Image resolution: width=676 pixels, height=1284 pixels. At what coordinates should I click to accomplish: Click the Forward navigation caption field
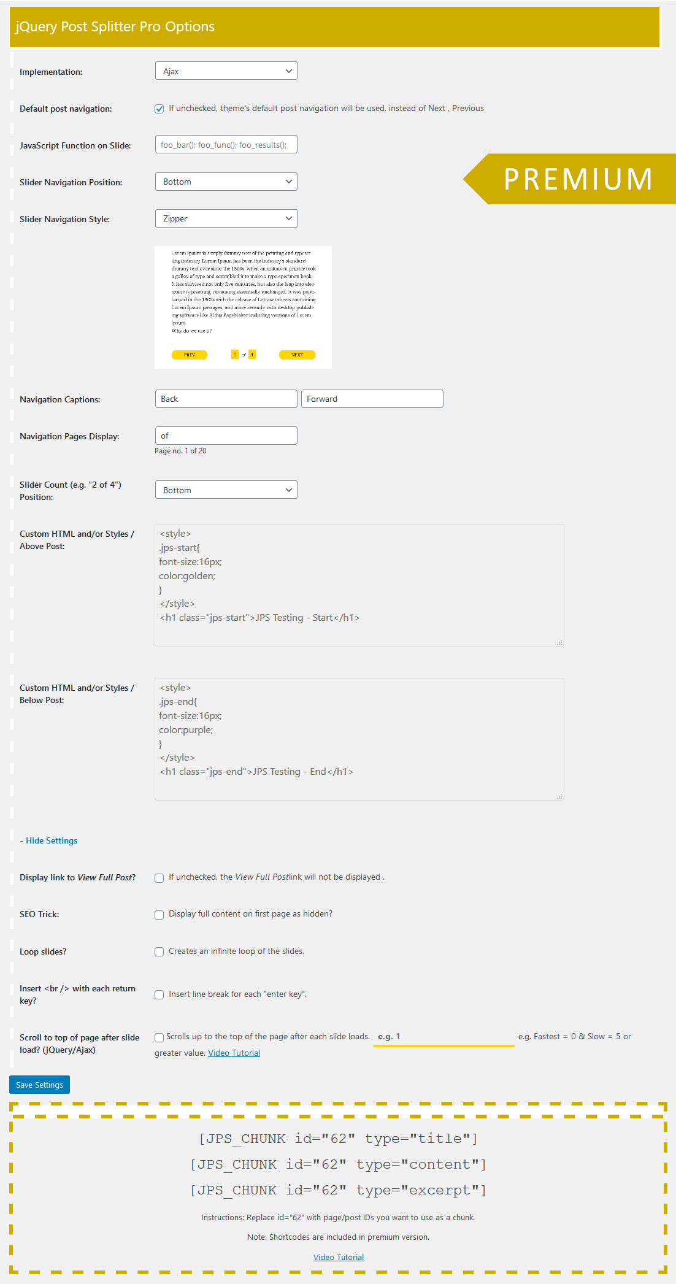click(372, 399)
